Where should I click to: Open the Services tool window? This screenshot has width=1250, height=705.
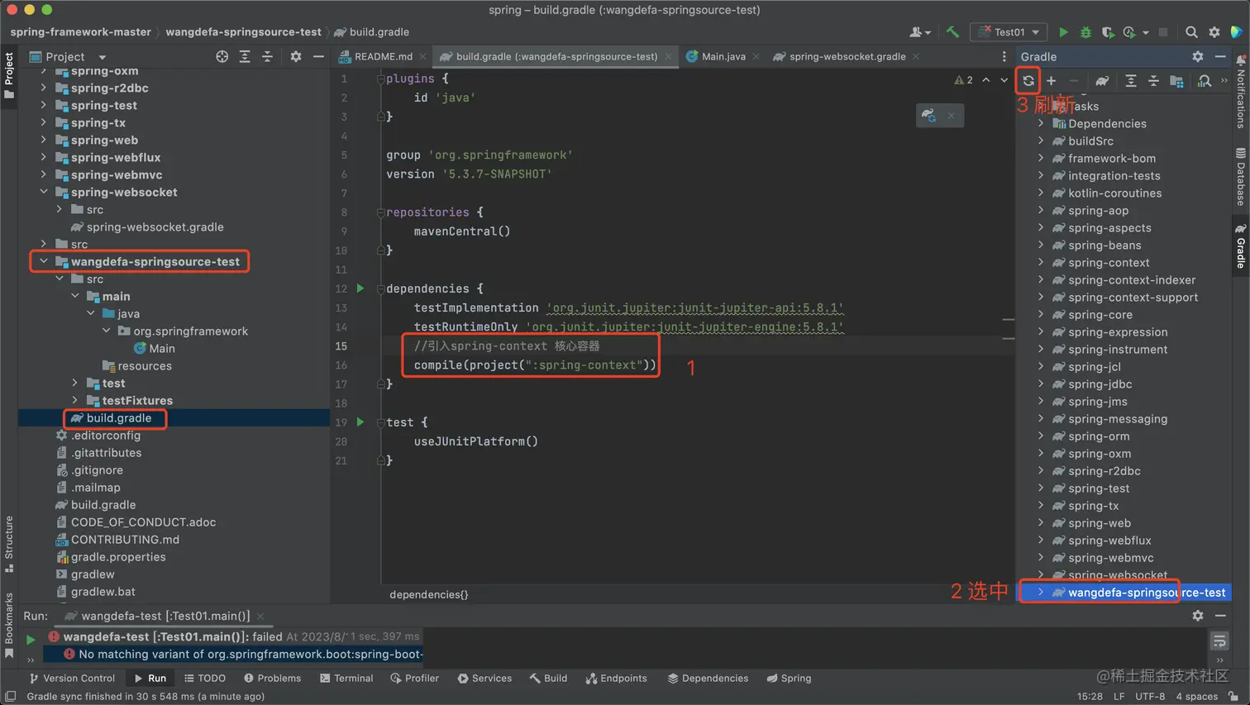point(484,678)
